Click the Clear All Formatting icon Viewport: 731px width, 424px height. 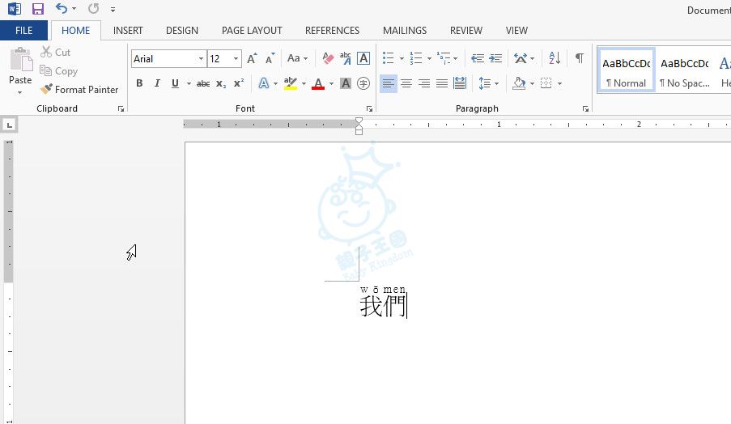click(x=328, y=58)
